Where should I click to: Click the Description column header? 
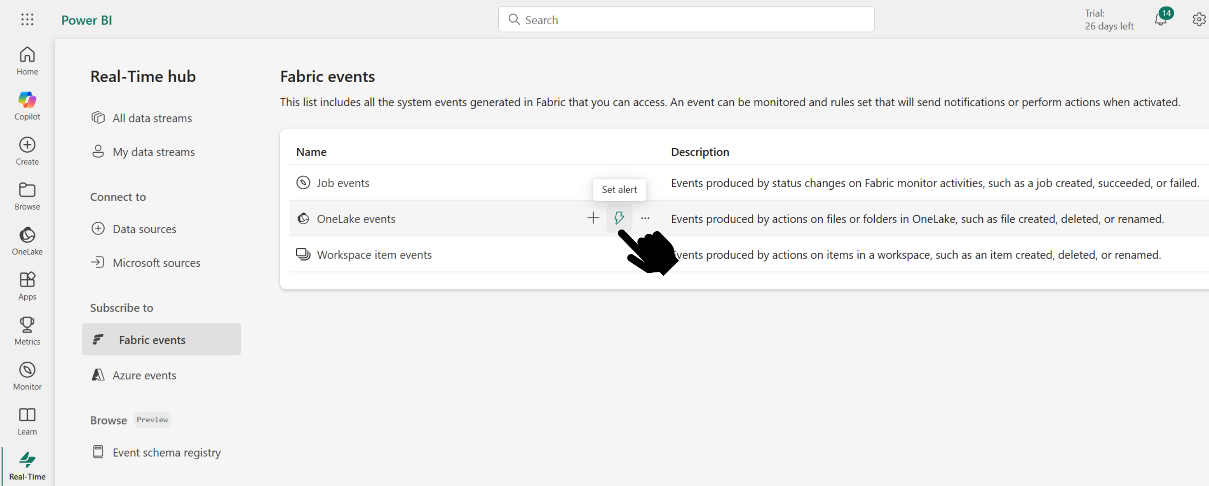pyautogui.click(x=700, y=152)
